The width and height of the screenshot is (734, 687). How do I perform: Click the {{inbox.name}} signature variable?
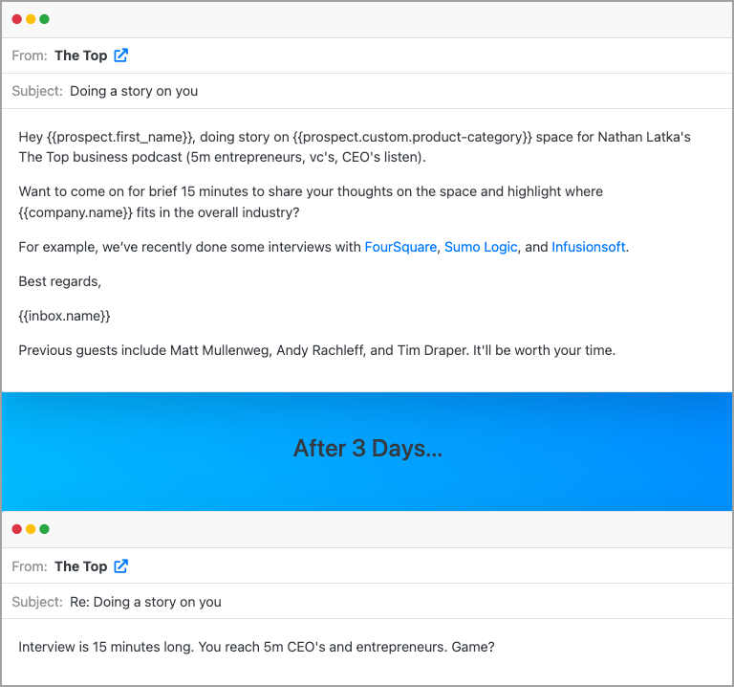tap(64, 315)
